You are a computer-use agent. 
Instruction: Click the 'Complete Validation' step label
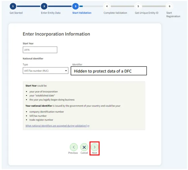[x=115, y=13]
